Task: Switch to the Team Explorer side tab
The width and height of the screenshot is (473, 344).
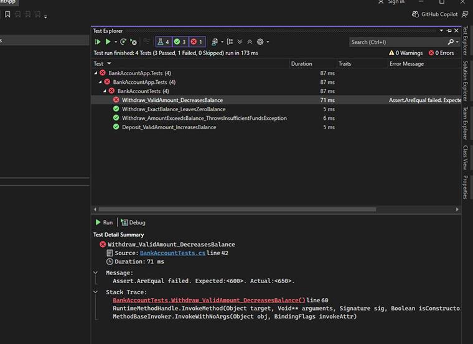Action: click(x=465, y=124)
